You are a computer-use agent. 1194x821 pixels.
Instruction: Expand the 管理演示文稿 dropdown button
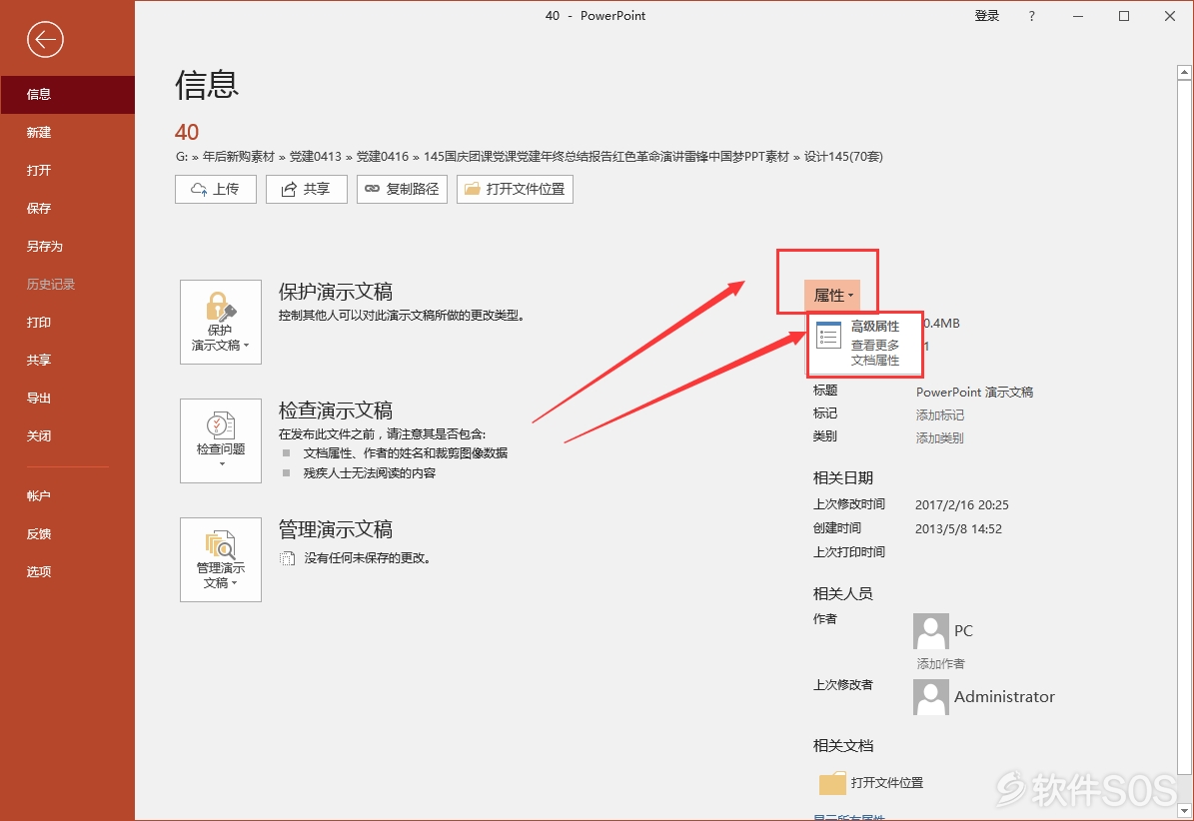pyautogui.click(x=221, y=559)
